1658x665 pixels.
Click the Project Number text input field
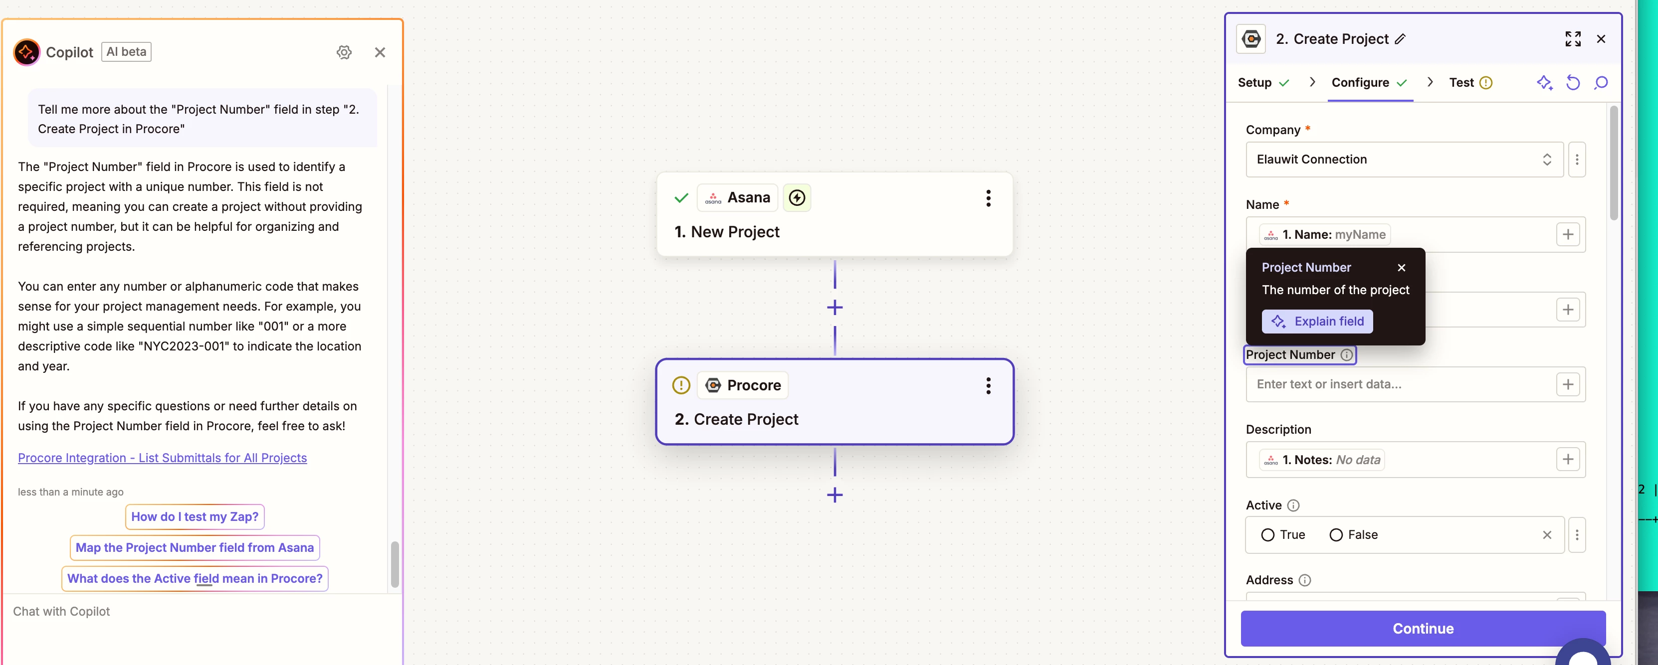pyautogui.click(x=1400, y=384)
